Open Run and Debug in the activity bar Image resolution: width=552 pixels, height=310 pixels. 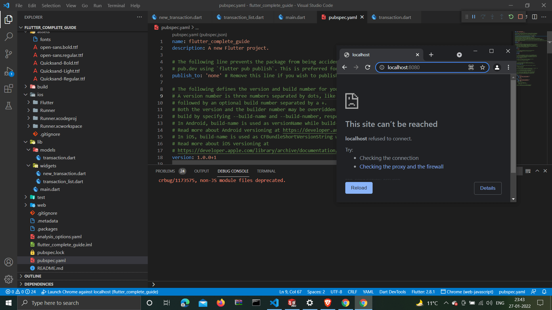9,71
